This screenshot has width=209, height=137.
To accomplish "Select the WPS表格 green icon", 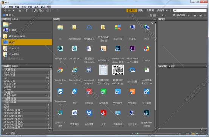I will tap(104, 91).
